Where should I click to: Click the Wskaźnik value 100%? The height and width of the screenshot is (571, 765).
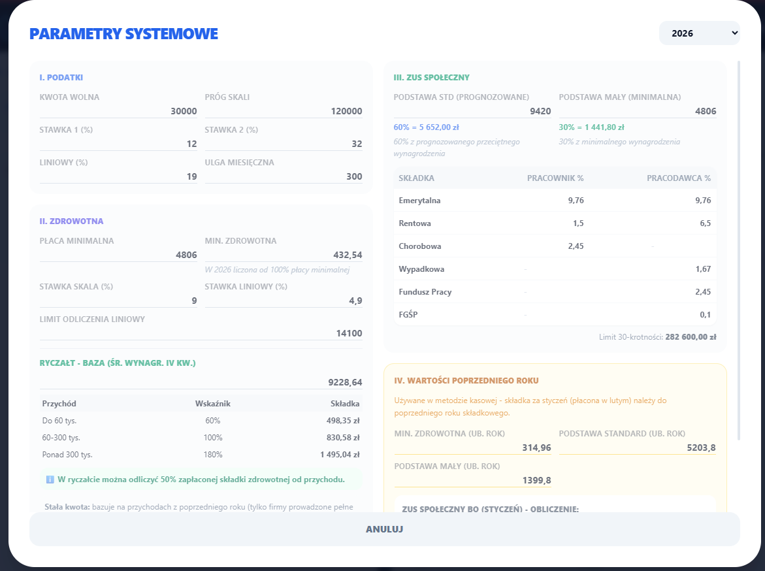pyautogui.click(x=213, y=438)
